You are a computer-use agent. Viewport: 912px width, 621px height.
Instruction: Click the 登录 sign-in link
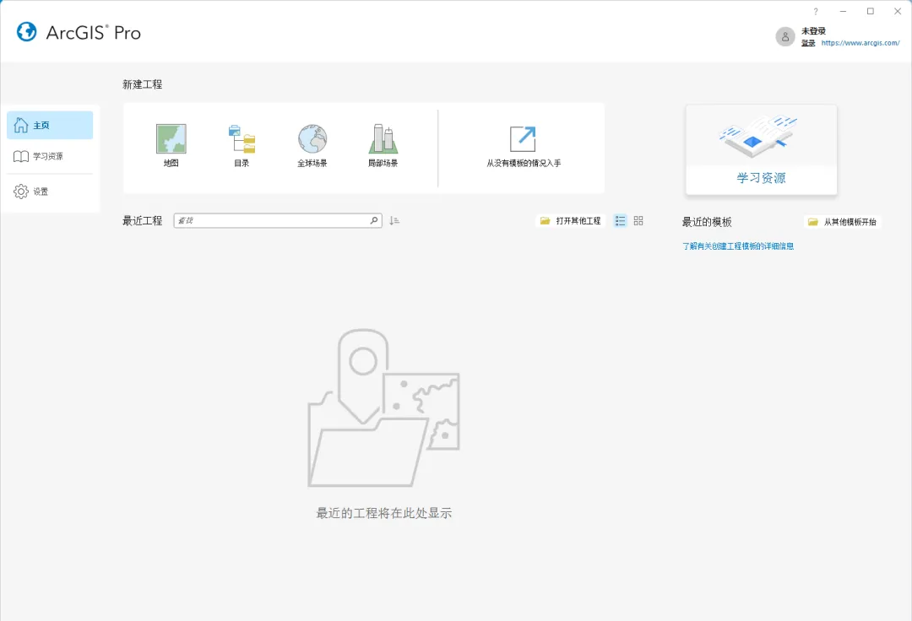[x=808, y=43]
